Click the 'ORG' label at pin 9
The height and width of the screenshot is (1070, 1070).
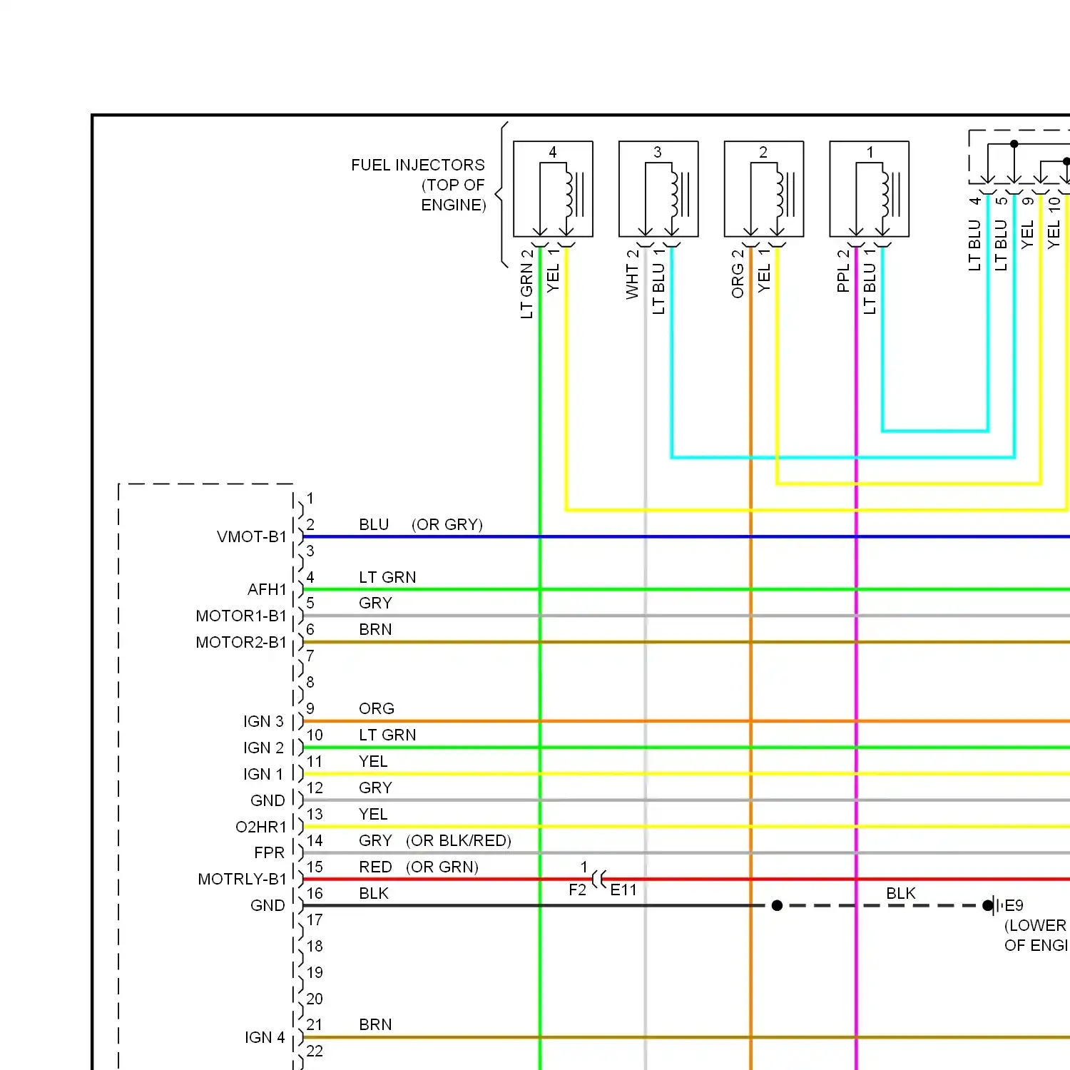377,708
